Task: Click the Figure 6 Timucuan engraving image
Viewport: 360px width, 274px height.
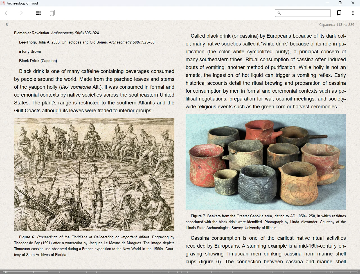Action: click(x=94, y=174)
